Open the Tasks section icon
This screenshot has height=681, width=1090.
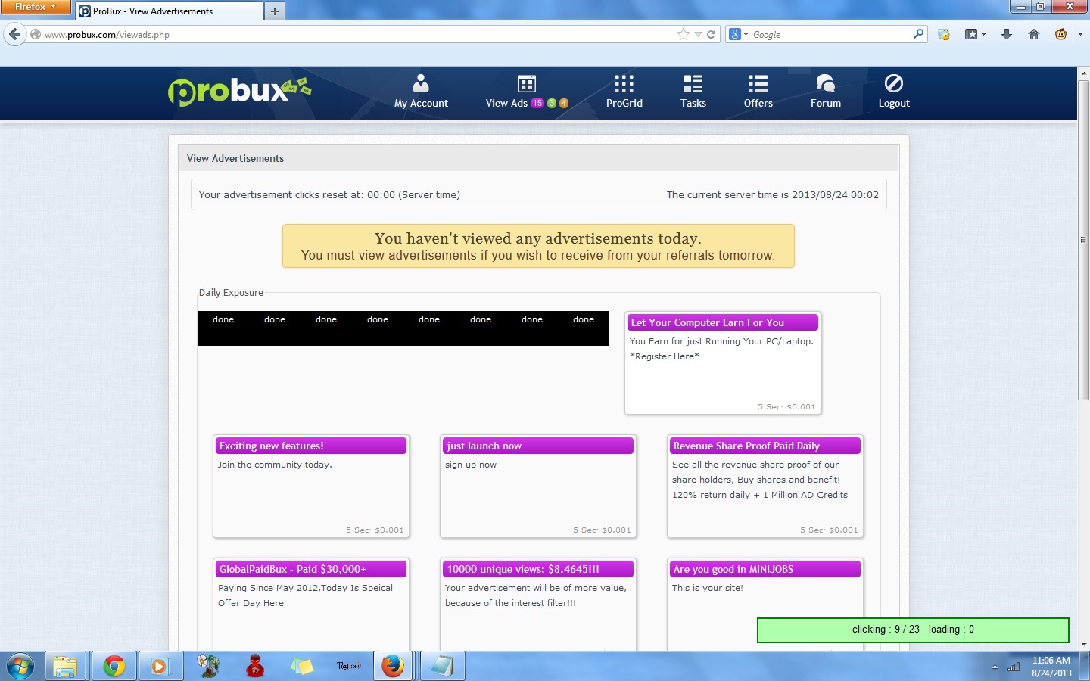692,91
